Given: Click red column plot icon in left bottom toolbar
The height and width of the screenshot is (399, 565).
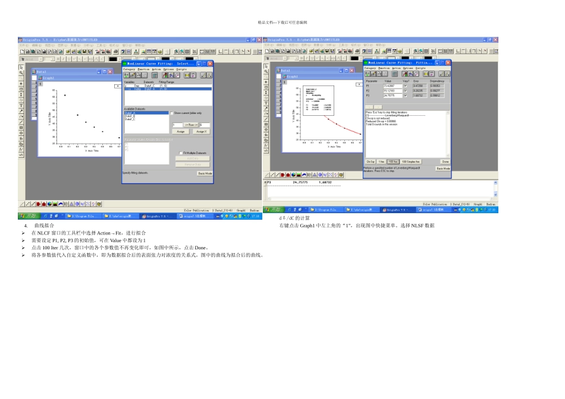Looking at the screenshot, I should [x=44, y=204].
